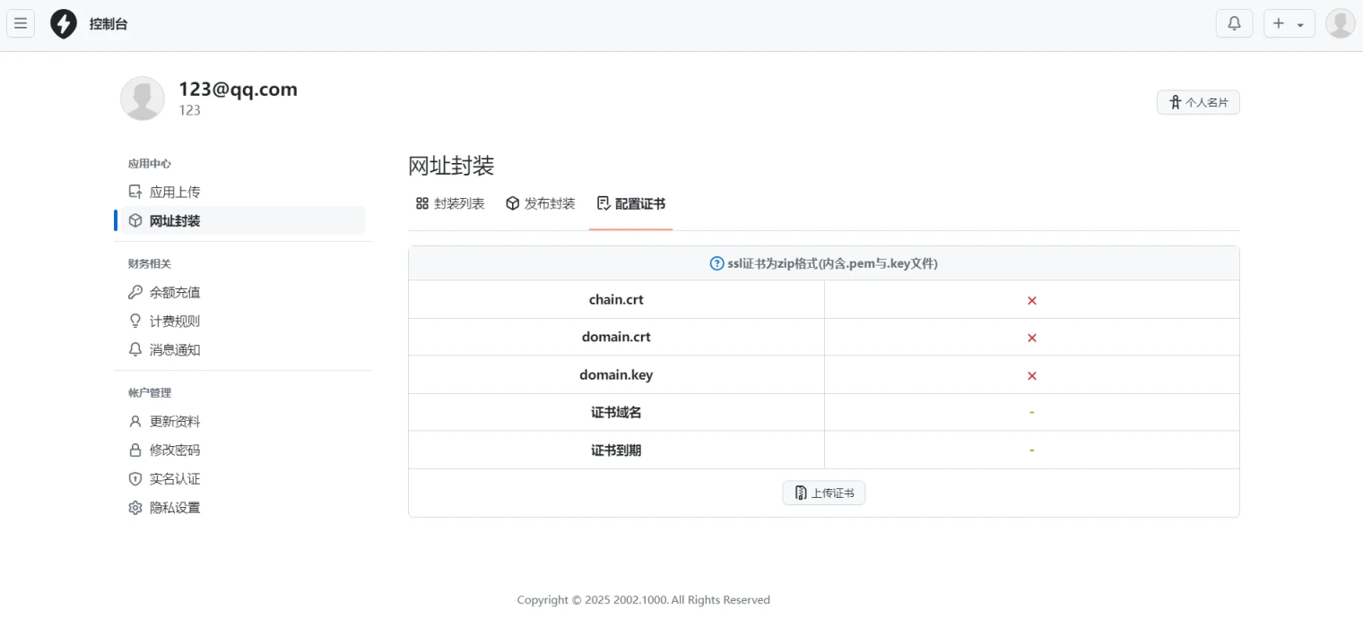The height and width of the screenshot is (626, 1363).
Task: Switch to the 发布封装 tab
Action: 540,203
